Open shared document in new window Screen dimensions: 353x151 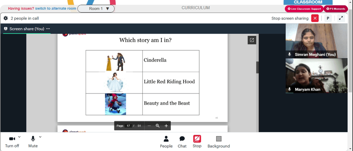(252, 40)
